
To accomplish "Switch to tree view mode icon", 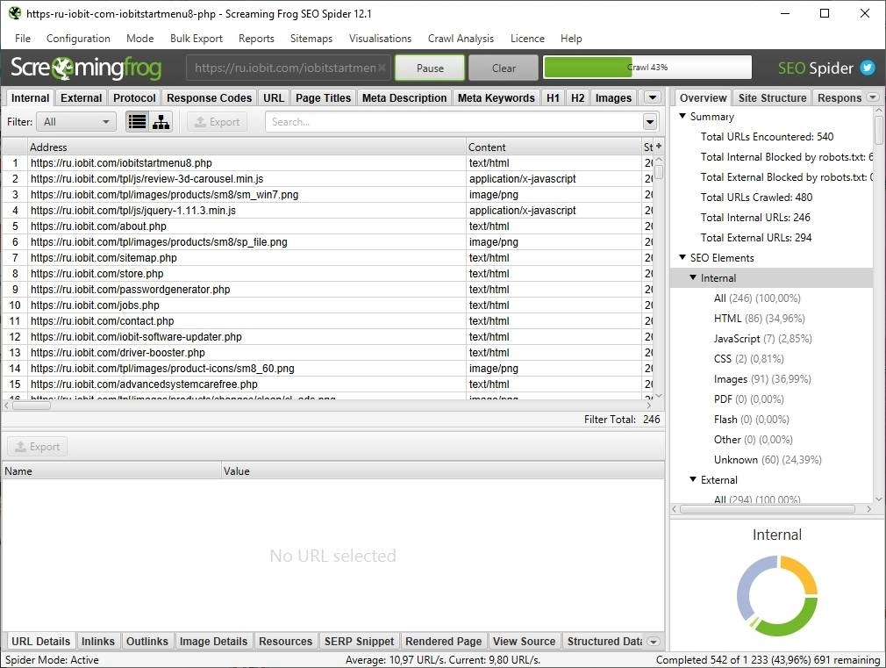I will [161, 122].
